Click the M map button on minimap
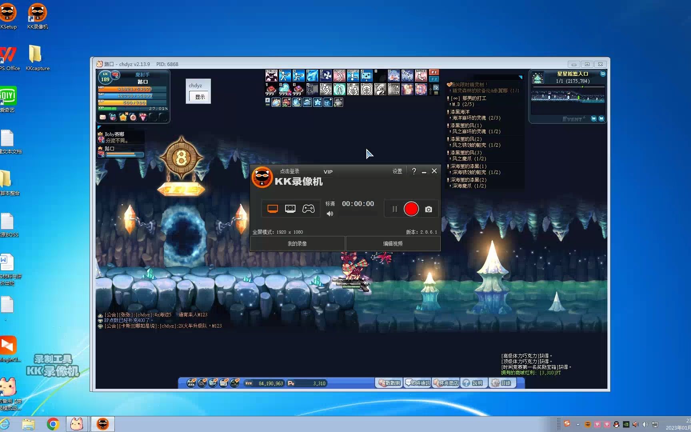Screen dimensions: 691x432 tap(601, 118)
